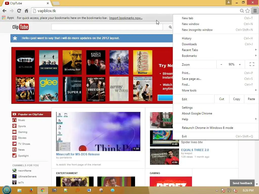Image resolution: width=259 pixels, height=194 pixels.
Task: Click the zoom magnifier icon in address bar
Action: click(242, 11)
